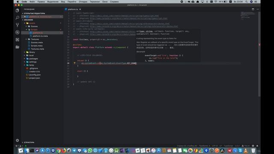The height and width of the screenshot is (154, 274).
Task: Open the Файл menu
Action: tap(32, 2)
